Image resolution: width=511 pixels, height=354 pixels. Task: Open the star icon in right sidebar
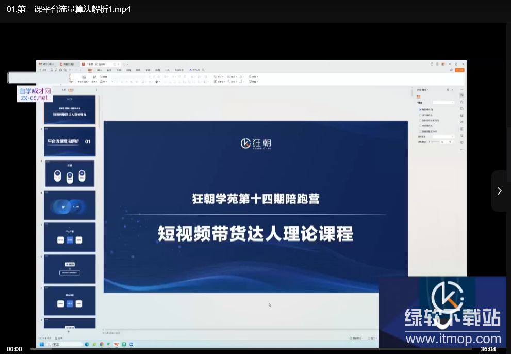point(461,102)
